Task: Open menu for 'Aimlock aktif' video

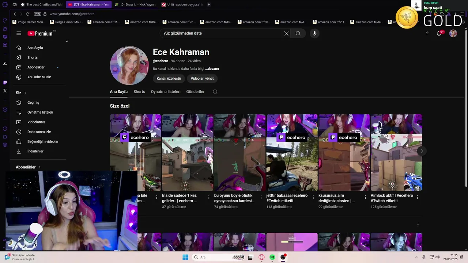Action: [418, 197]
